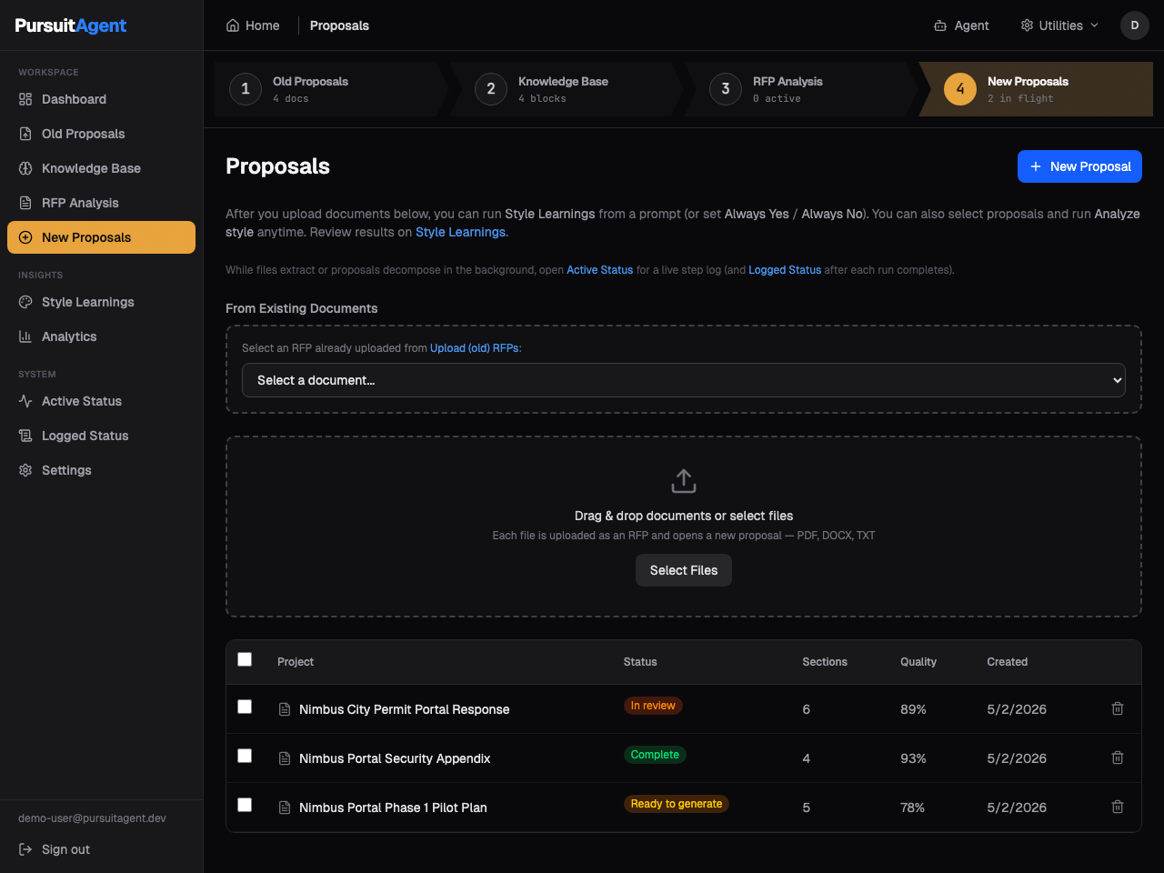This screenshot has height=873, width=1164.
Task: Click the 78% quality value
Action: [x=912, y=808]
